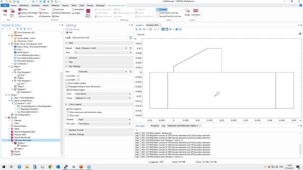Image resolution: width=303 pixels, height=170 pixels.
Task: Open the Progress tab
Action: pos(155,126)
